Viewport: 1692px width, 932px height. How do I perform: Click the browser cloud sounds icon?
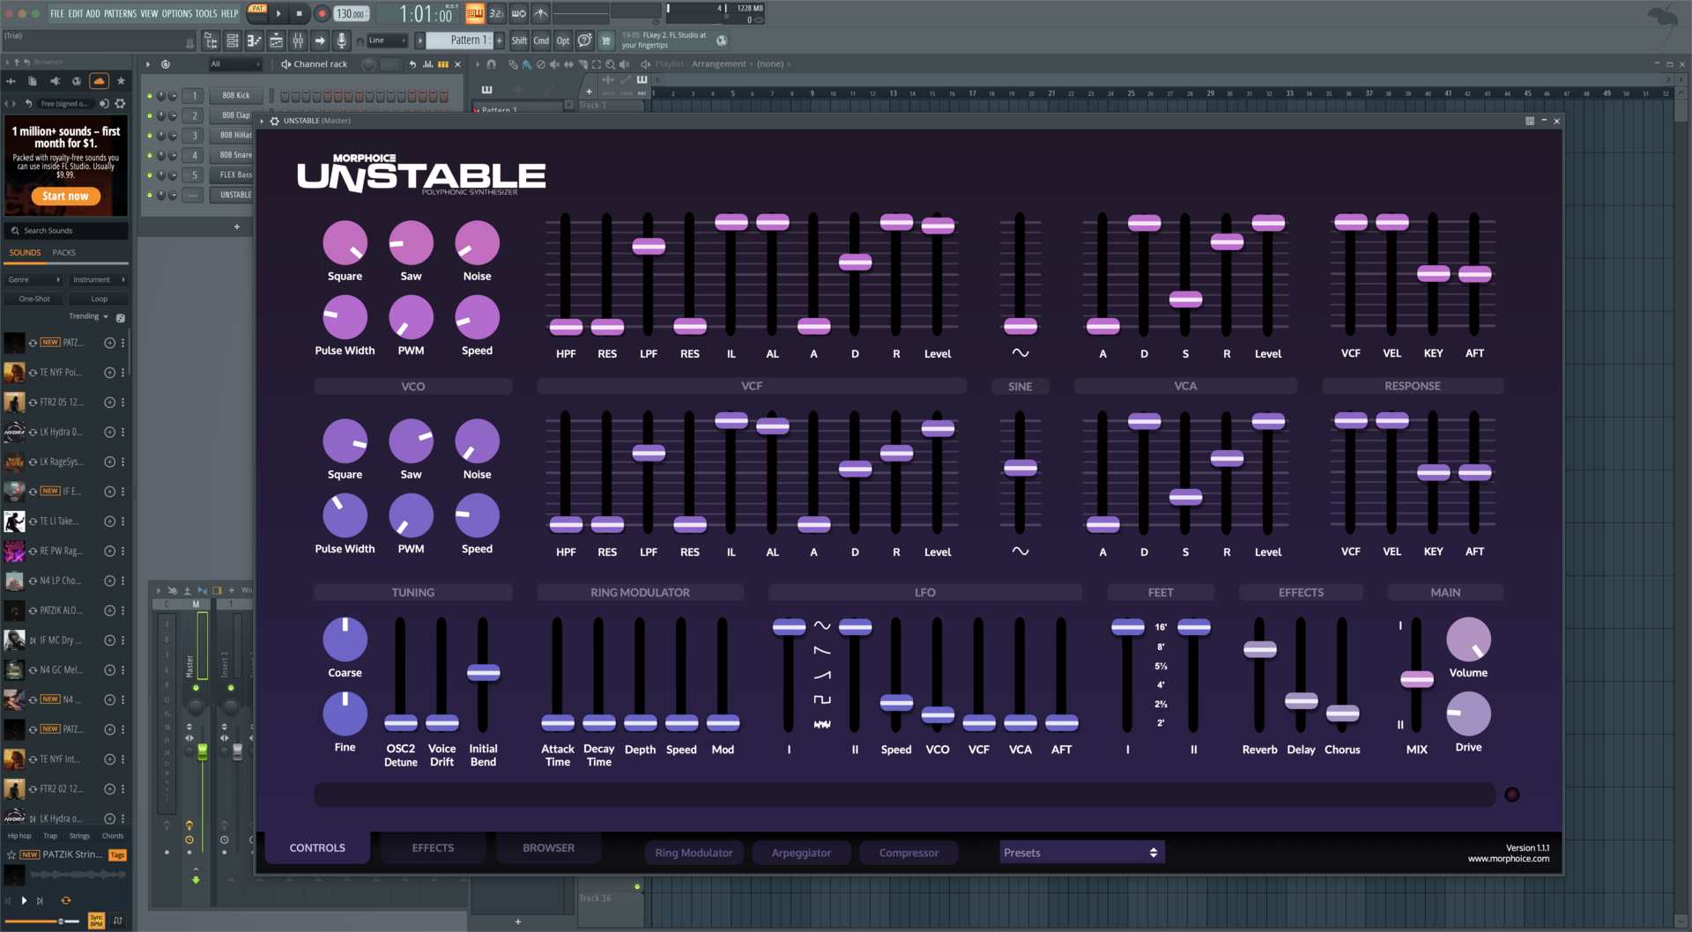coord(100,81)
